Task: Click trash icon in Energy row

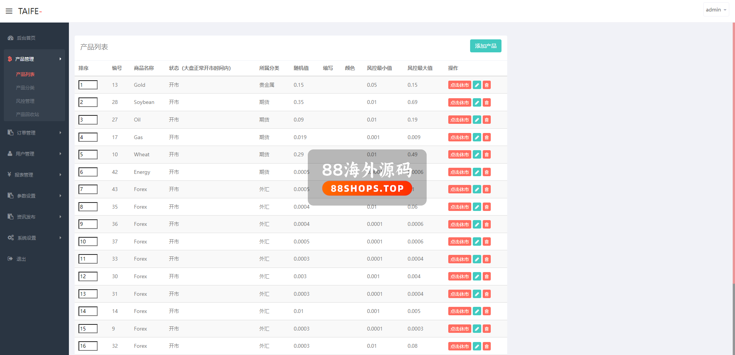Action: [487, 172]
